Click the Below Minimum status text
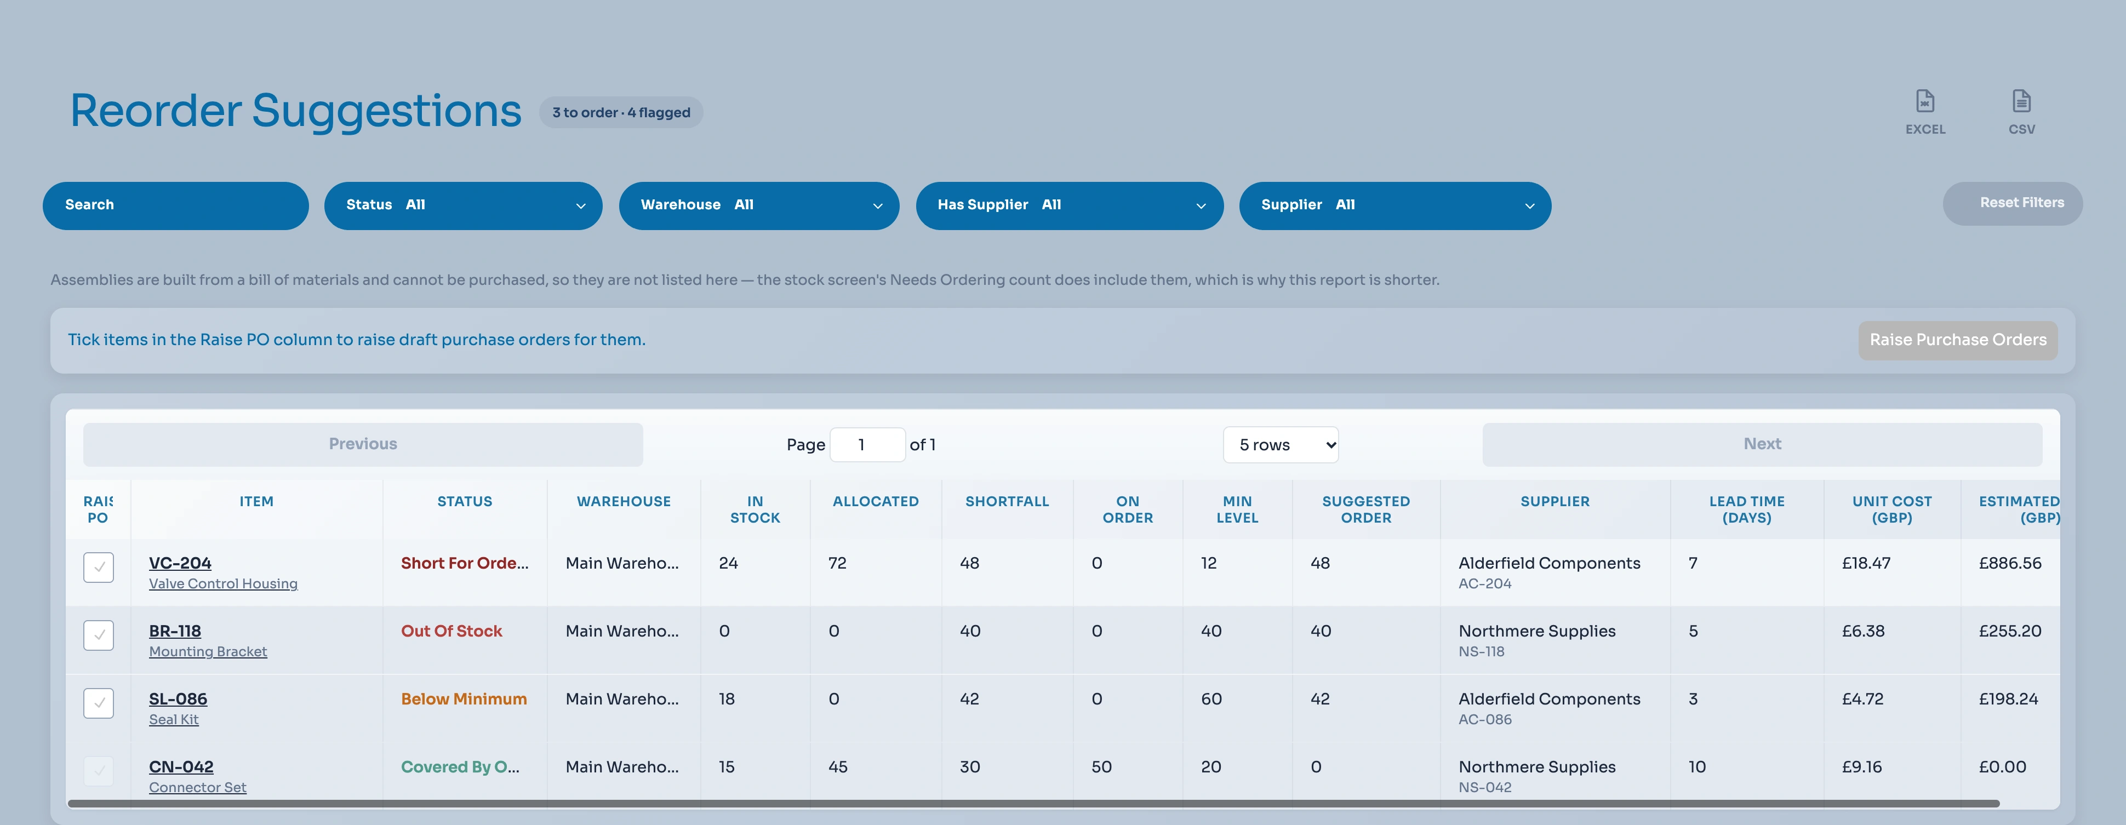Image resolution: width=2126 pixels, height=825 pixels. (x=464, y=699)
